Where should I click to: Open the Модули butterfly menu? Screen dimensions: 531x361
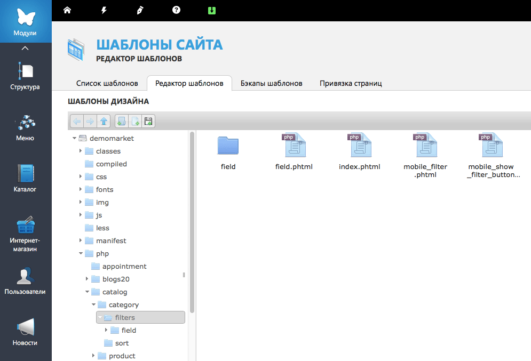pyautogui.click(x=26, y=21)
